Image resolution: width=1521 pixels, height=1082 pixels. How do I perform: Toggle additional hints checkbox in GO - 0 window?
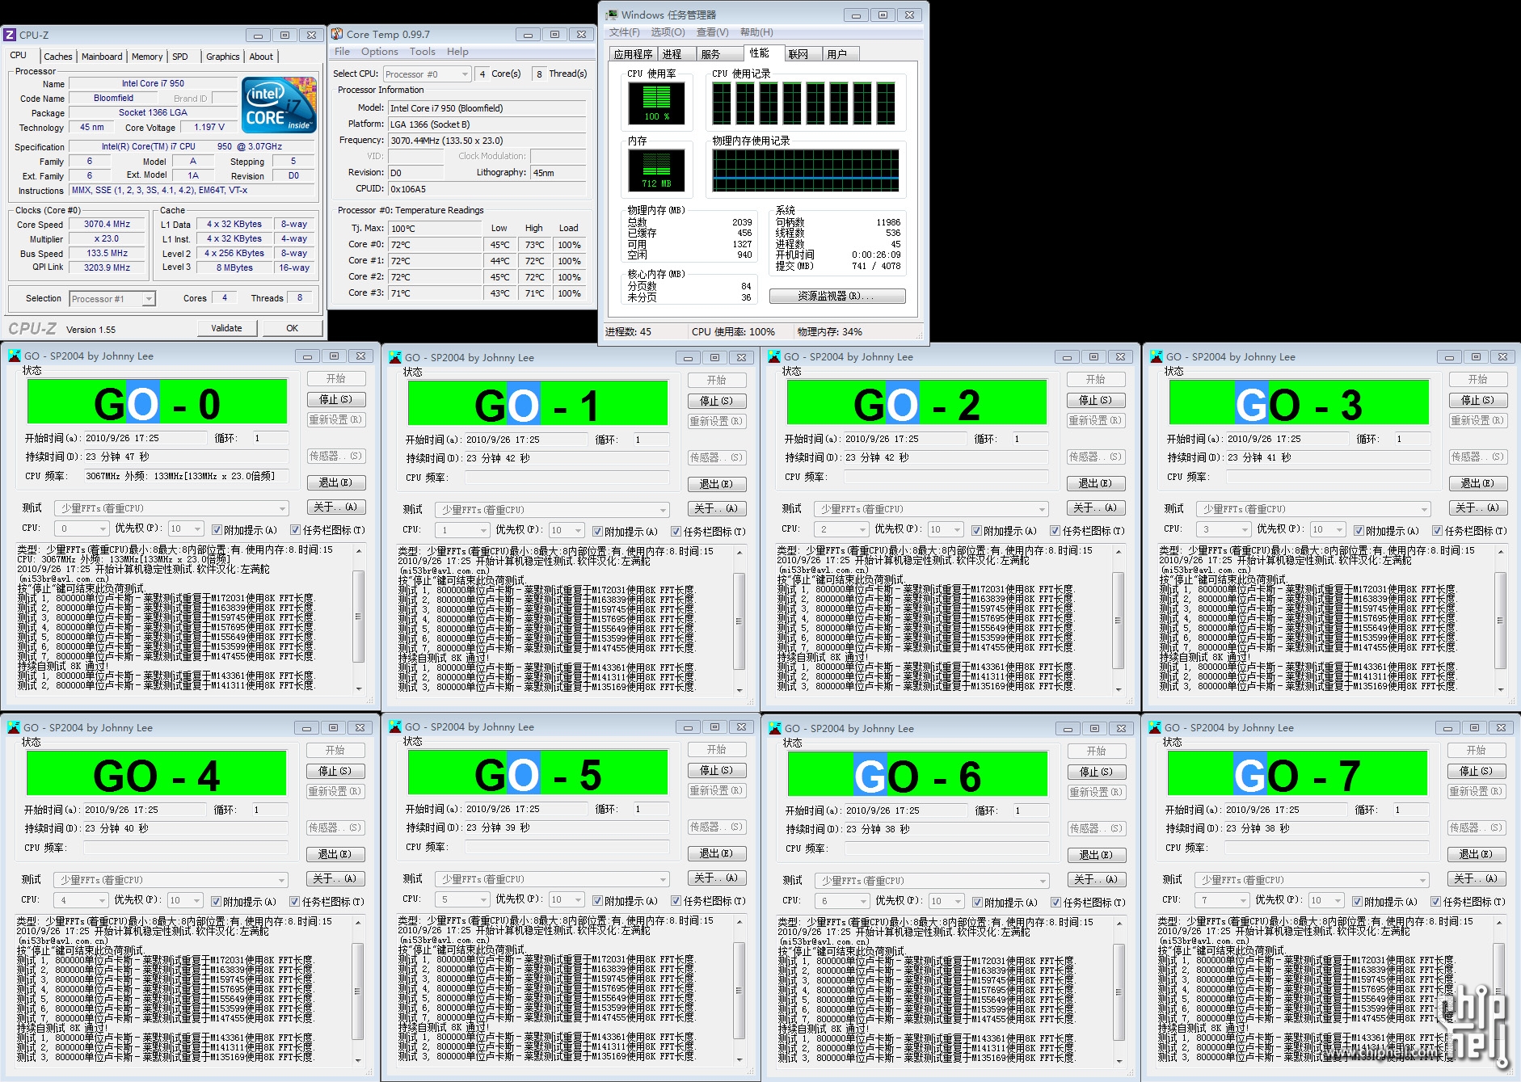click(217, 530)
